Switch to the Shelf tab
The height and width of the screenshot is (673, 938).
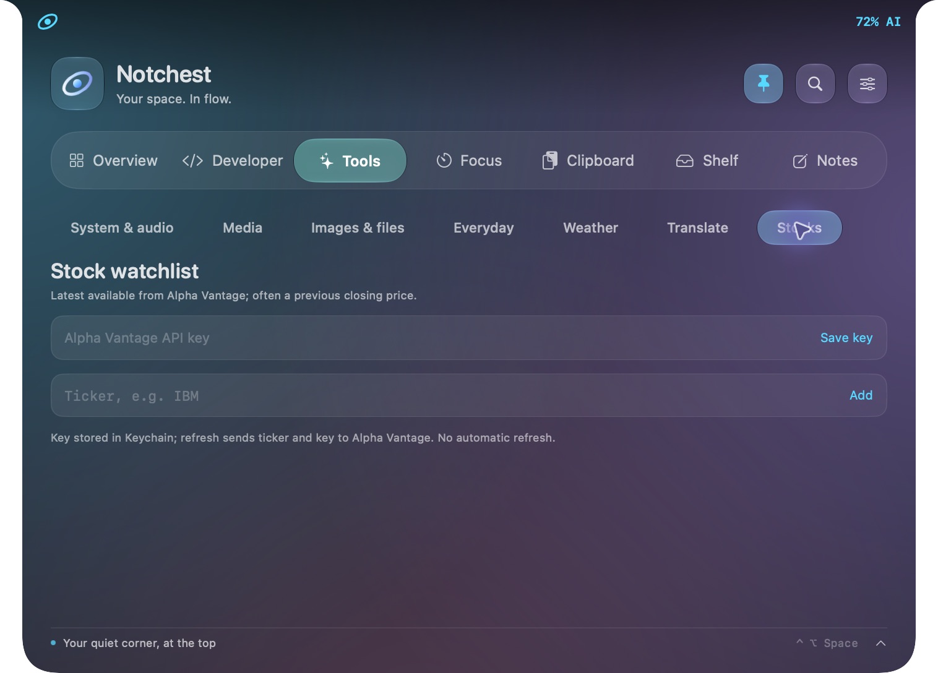tap(707, 161)
